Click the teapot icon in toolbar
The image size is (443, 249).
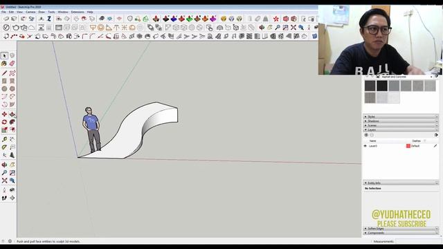16,28
